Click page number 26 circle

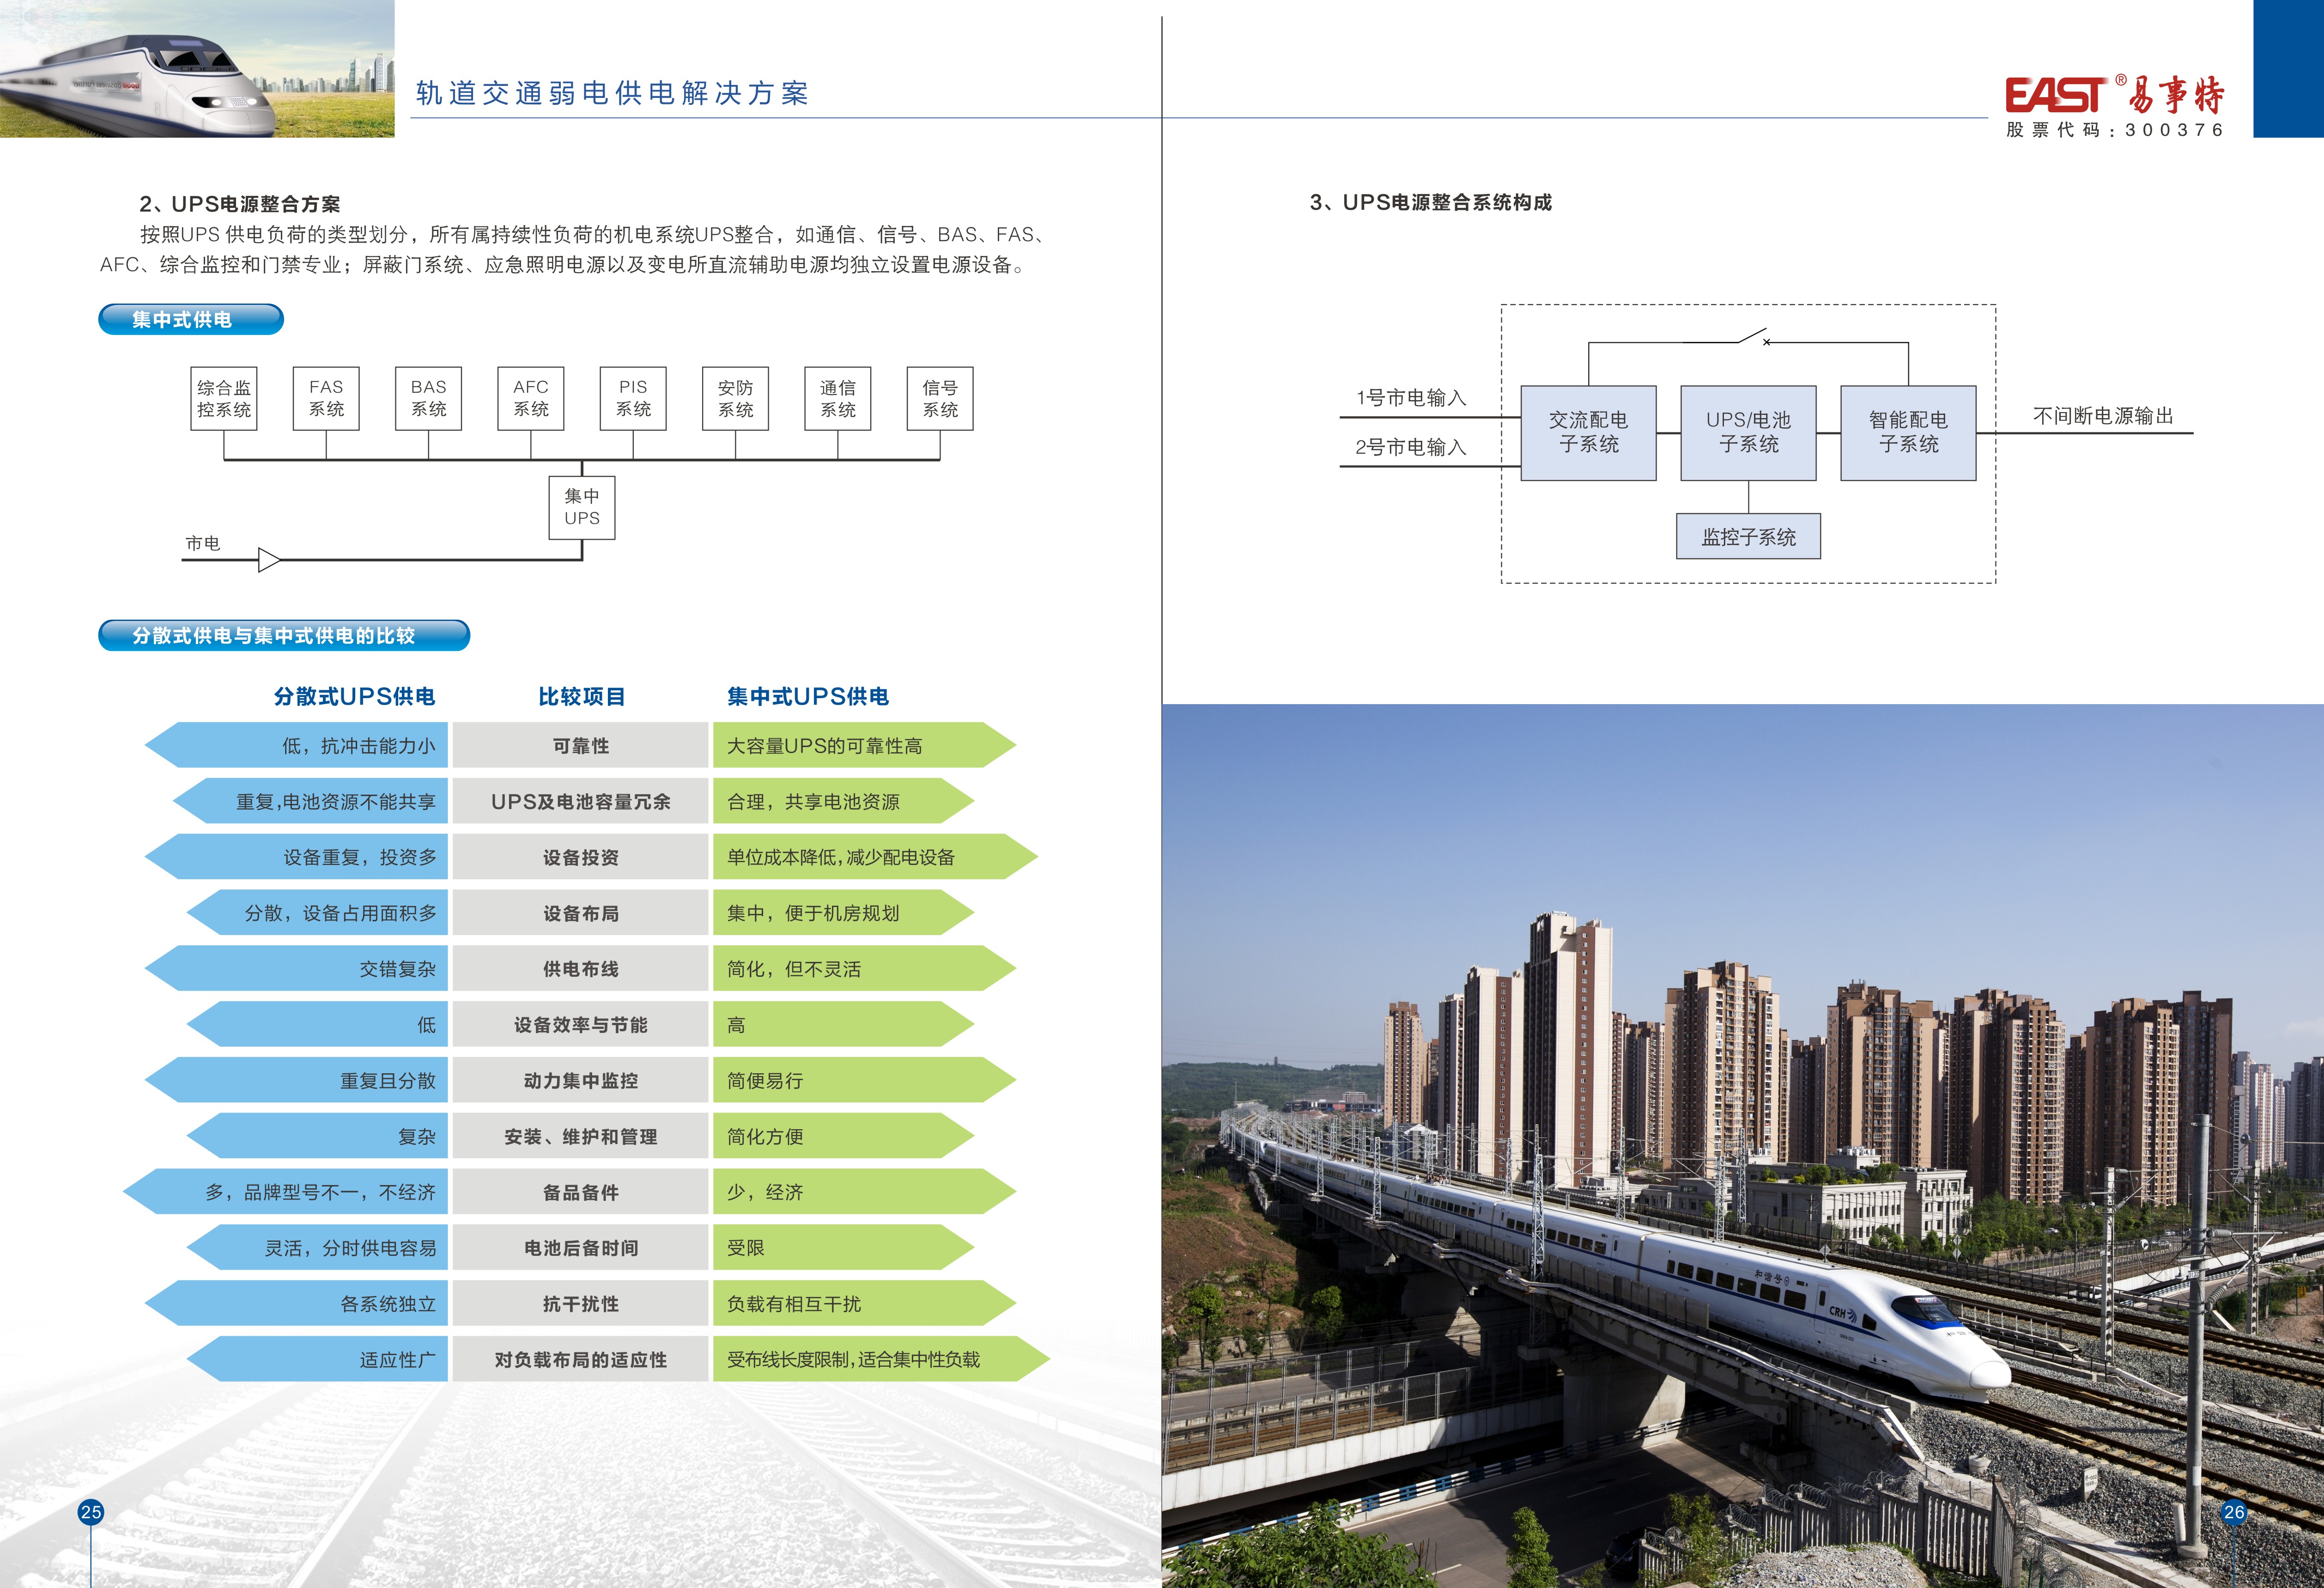point(2234,1512)
